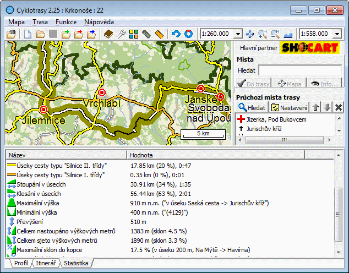Remove waypoint with the X button
Screen dimensions: 349x273
(339, 107)
